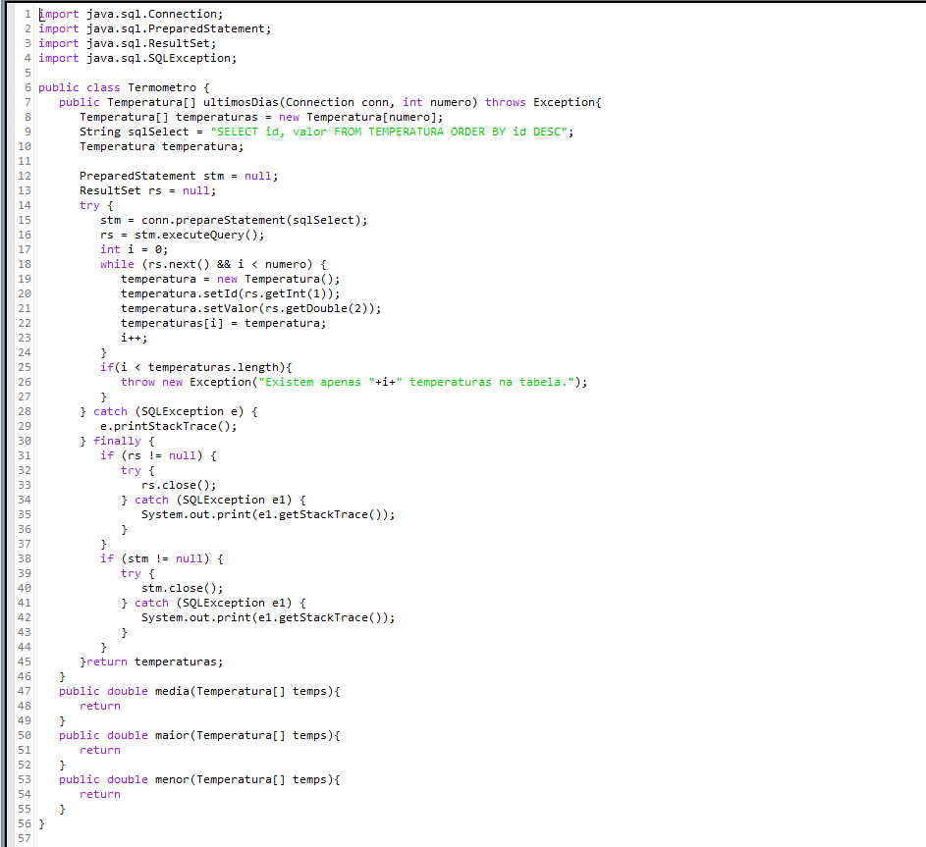Click the 'while' keyword of the loop
Viewport: 926px width, 847px height.
tap(117, 264)
